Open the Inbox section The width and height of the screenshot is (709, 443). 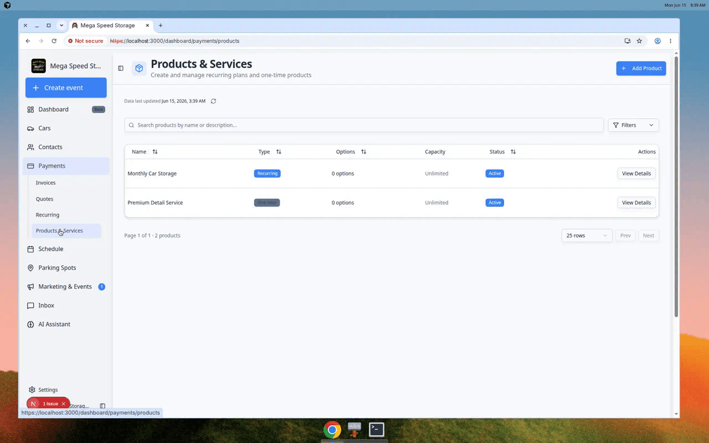pyautogui.click(x=66, y=306)
